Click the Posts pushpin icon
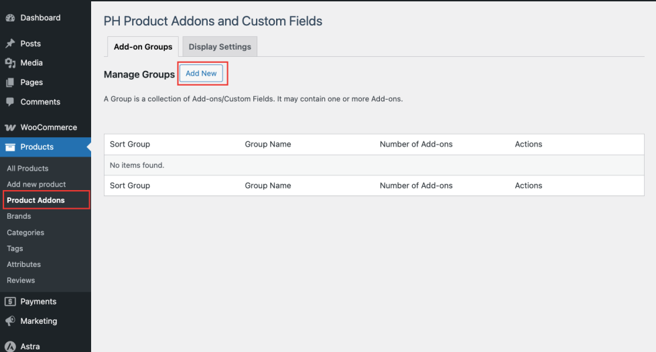This screenshot has height=352, width=656. [x=11, y=43]
